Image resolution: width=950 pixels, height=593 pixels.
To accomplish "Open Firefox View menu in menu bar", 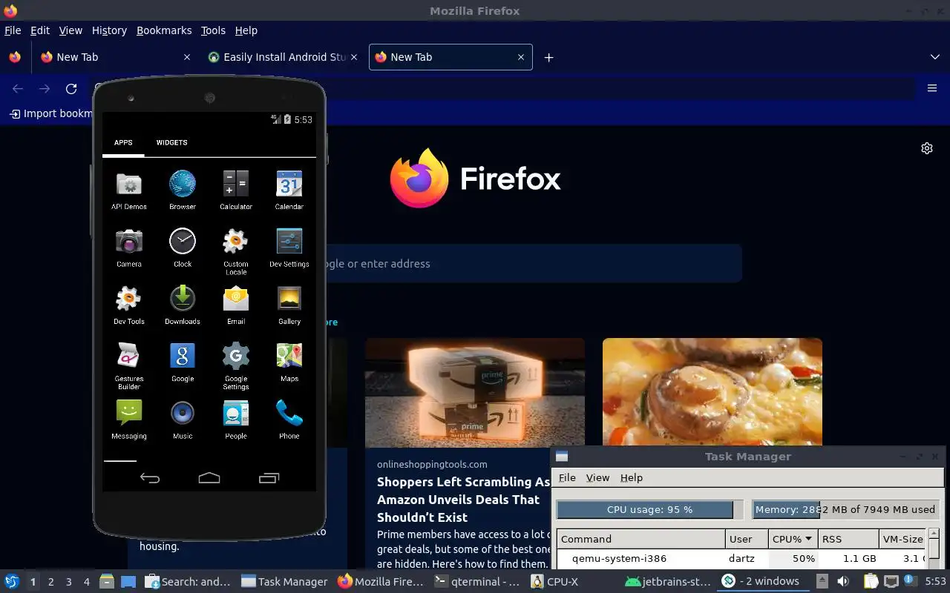I will 71,30.
